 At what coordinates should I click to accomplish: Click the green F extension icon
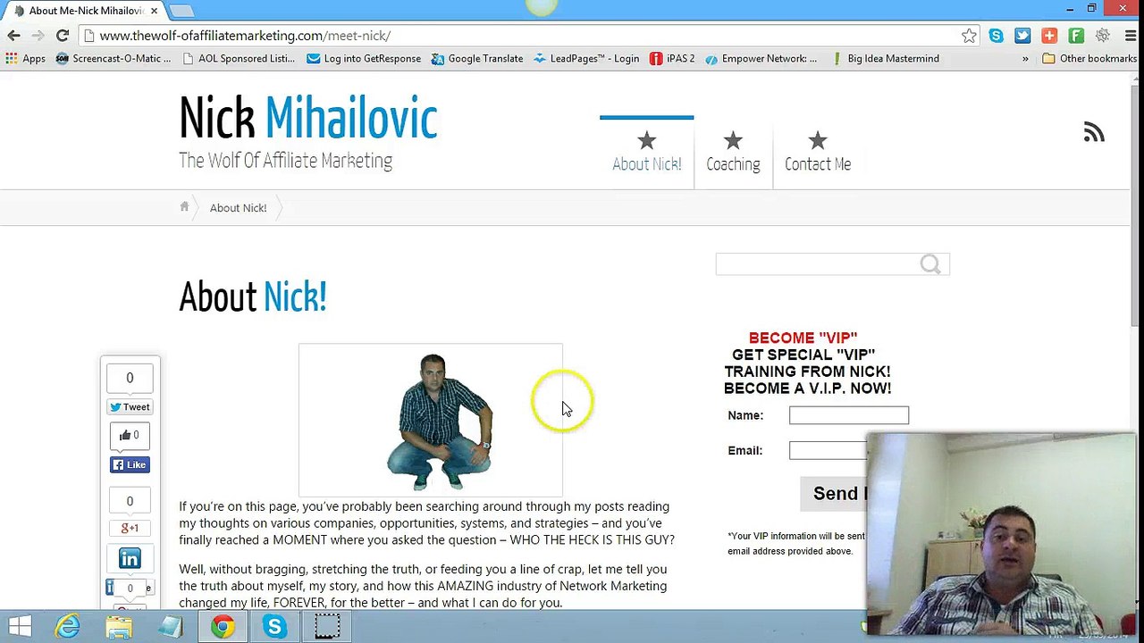coord(1076,36)
